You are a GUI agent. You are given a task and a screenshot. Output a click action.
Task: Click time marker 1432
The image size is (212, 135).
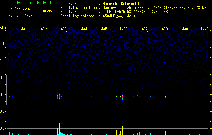point(43,29)
